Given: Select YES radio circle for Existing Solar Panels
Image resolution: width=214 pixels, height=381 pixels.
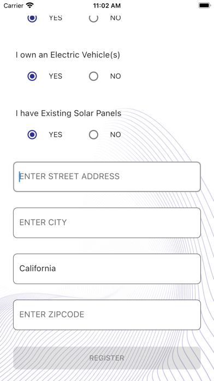Looking at the screenshot, I should 32,135.
